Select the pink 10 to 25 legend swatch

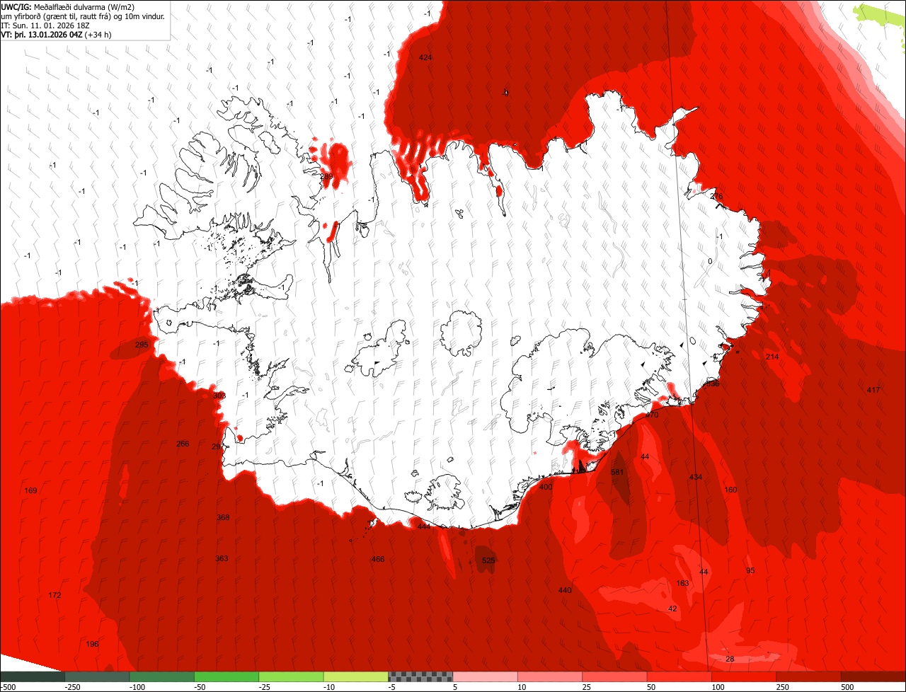550,676
